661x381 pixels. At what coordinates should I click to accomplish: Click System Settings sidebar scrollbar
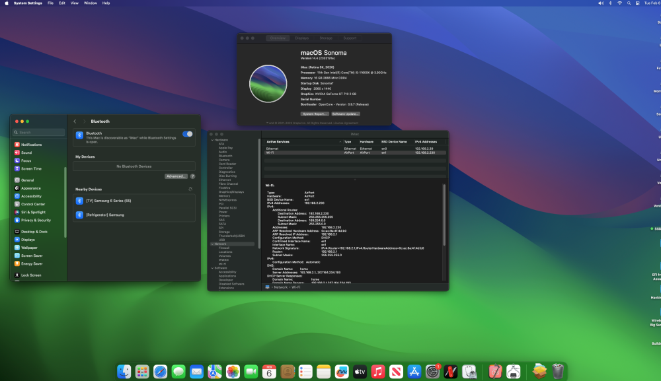pyautogui.click(x=65, y=202)
